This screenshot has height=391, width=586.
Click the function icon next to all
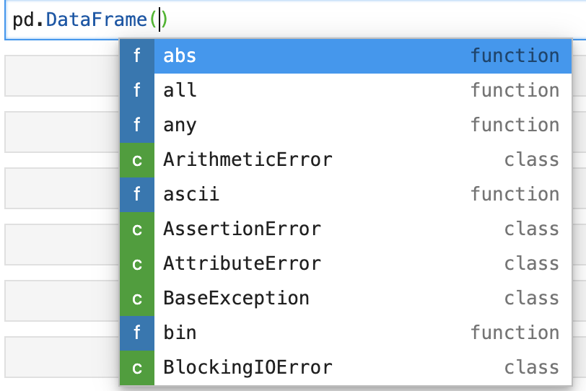click(x=137, y=91)
